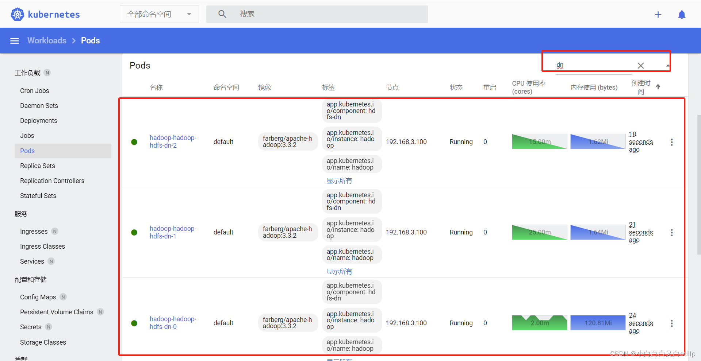Click the 搜索 search input field
Image resolution: width=701 pixels, height=361 pixels.
pos(317,14)
